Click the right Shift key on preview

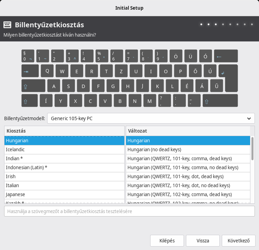tap(220, 101)
